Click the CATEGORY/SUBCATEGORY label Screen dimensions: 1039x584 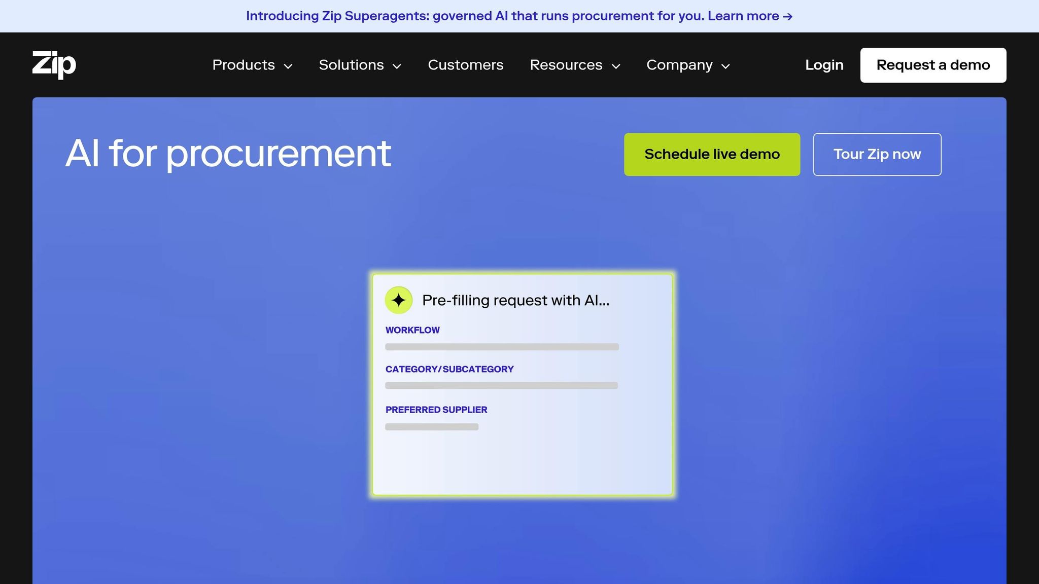pos(449,369)
